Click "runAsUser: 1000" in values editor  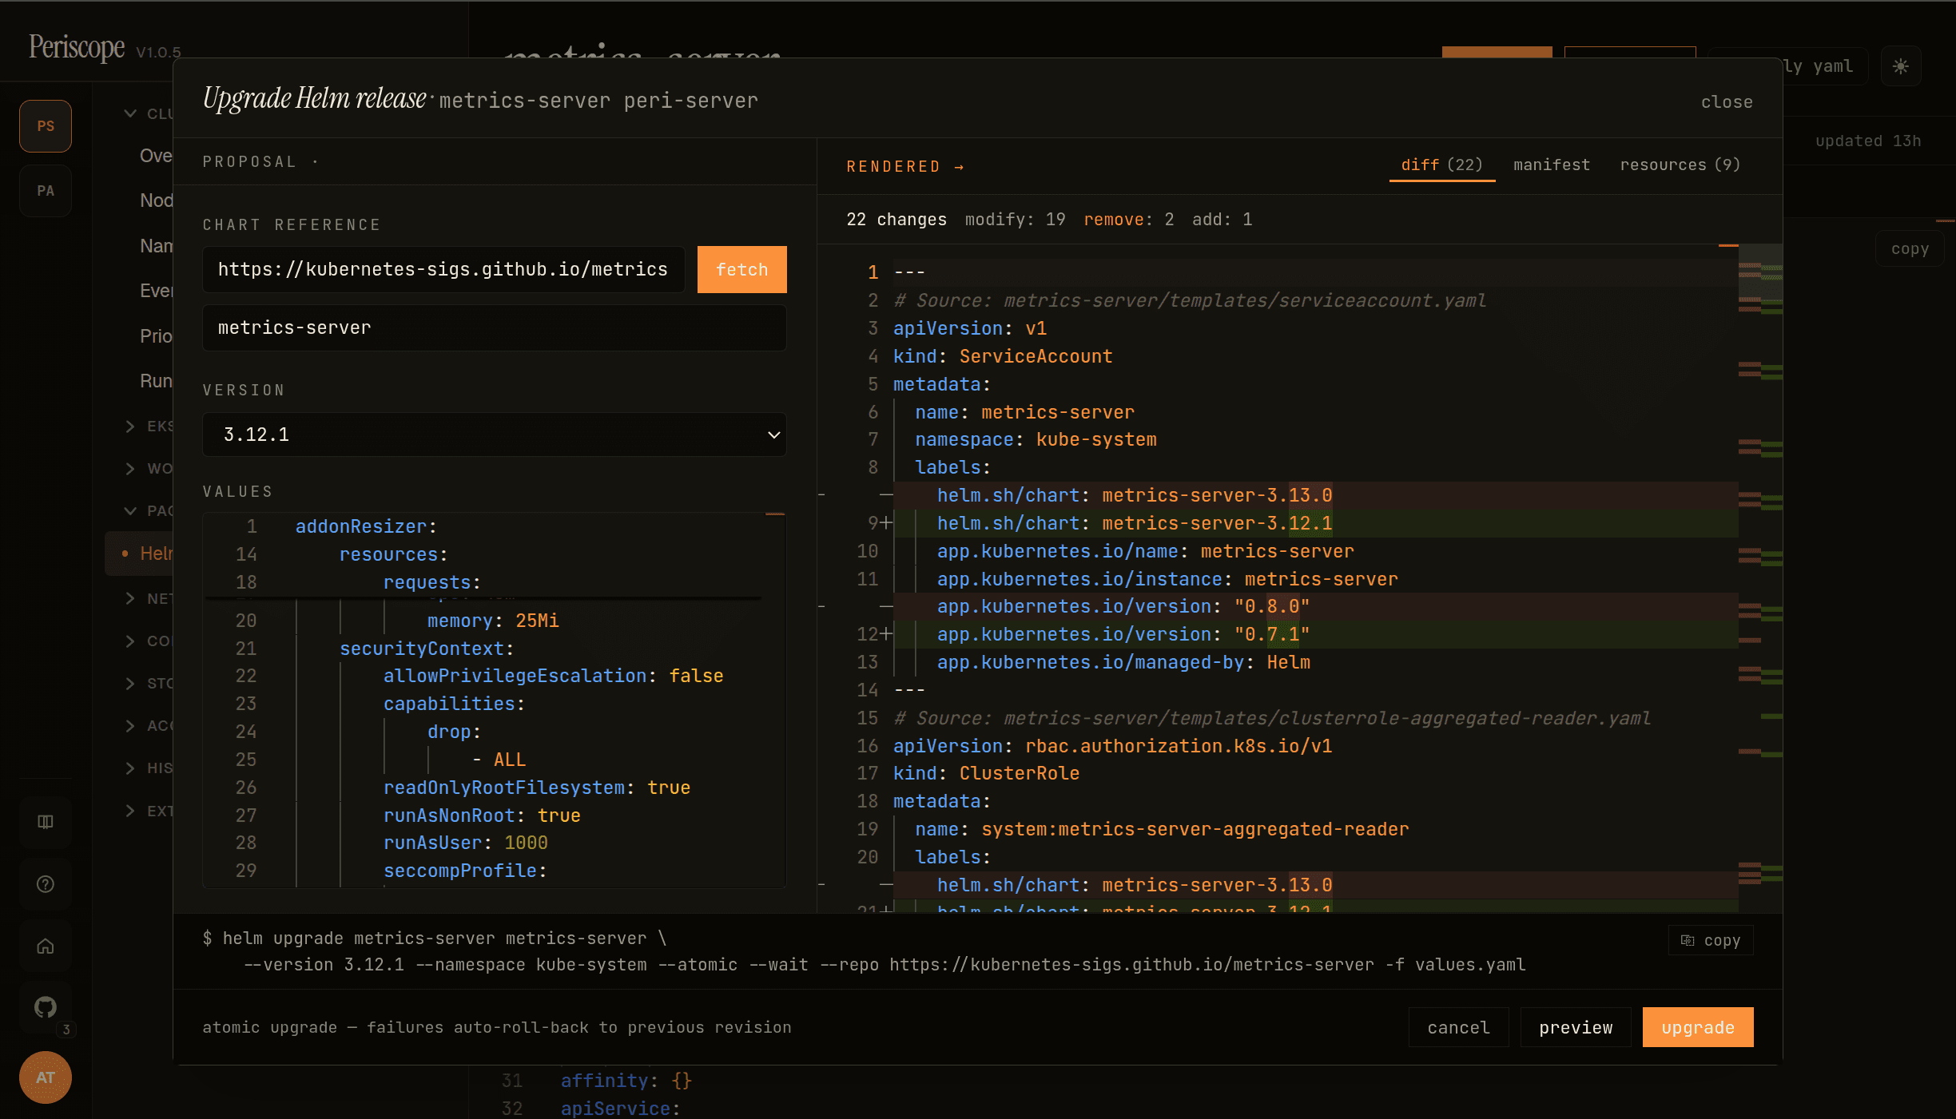(x=466, y=843)
